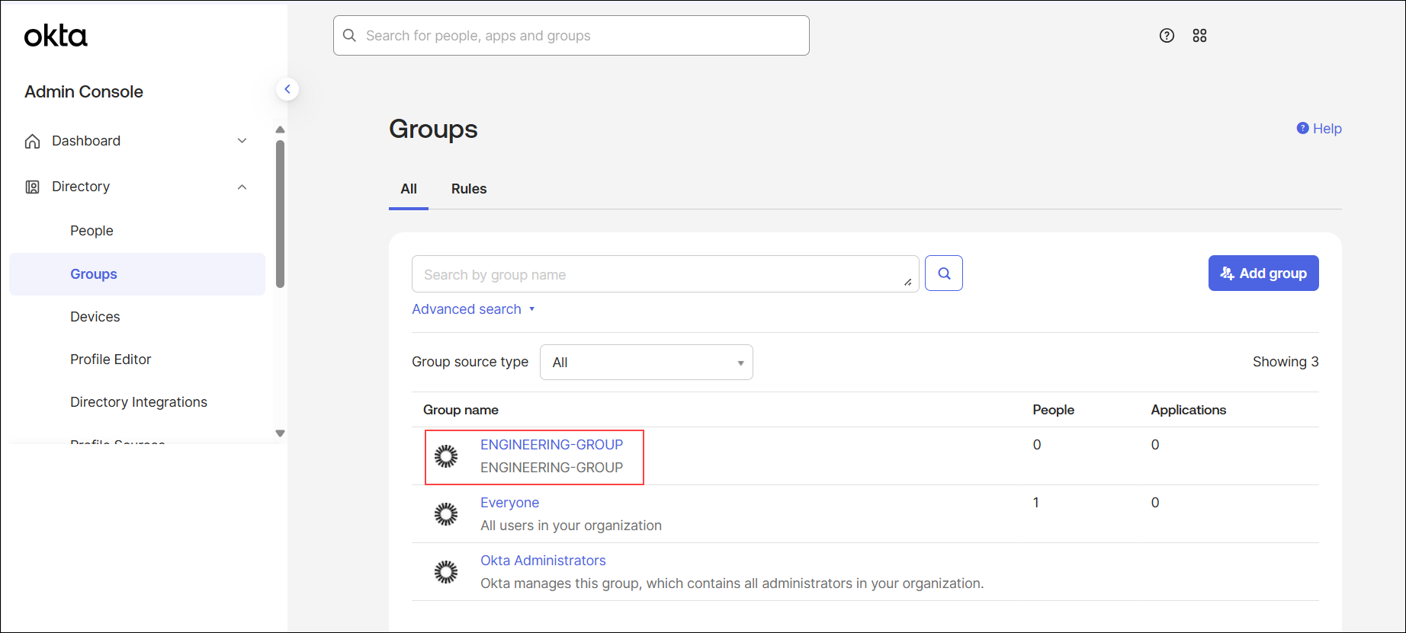Switch to the All tab
Image resolution: width=1406 pixels, height=633 pixels.
(x=409, y=189)
